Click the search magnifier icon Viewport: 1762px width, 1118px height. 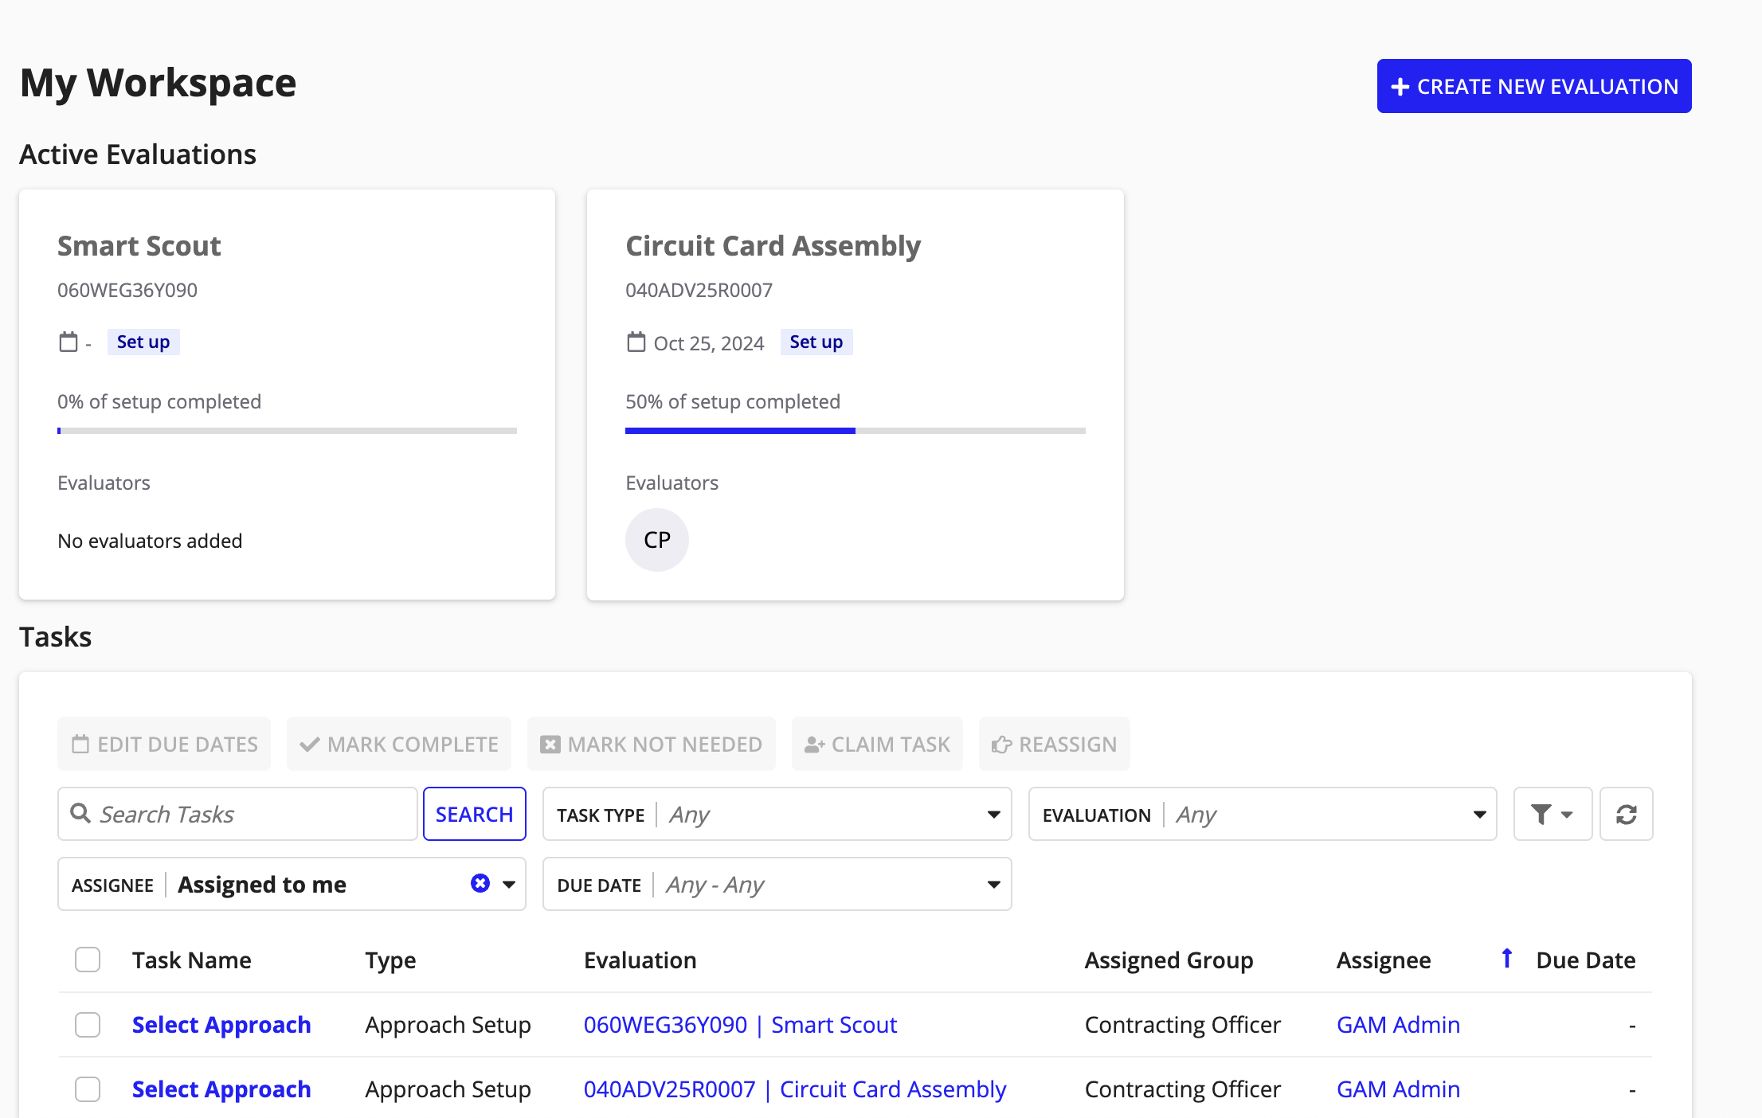click(x=80, y=813)
